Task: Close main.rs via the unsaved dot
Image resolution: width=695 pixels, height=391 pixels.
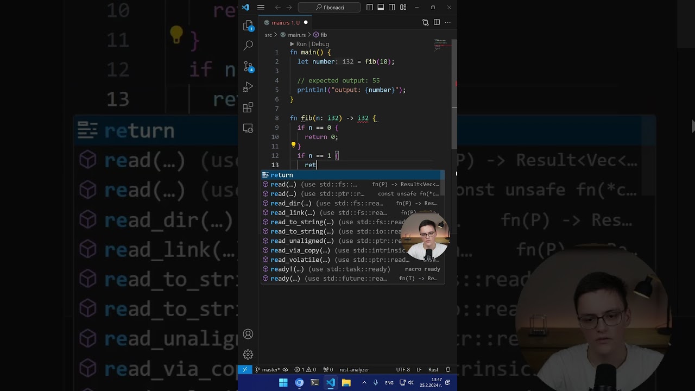Action: (306, 22)
